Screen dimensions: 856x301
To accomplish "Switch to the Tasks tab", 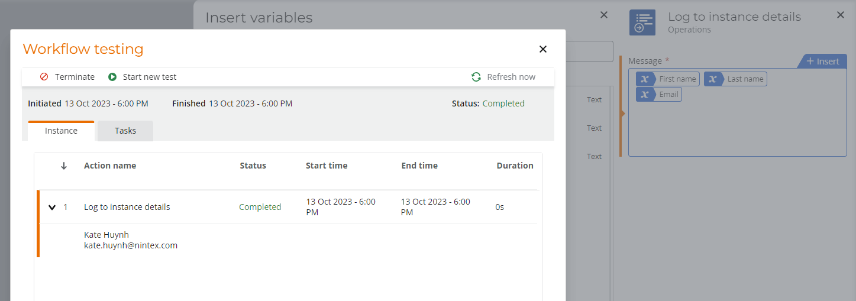I will pyautogui.click(x=125, y=131).
